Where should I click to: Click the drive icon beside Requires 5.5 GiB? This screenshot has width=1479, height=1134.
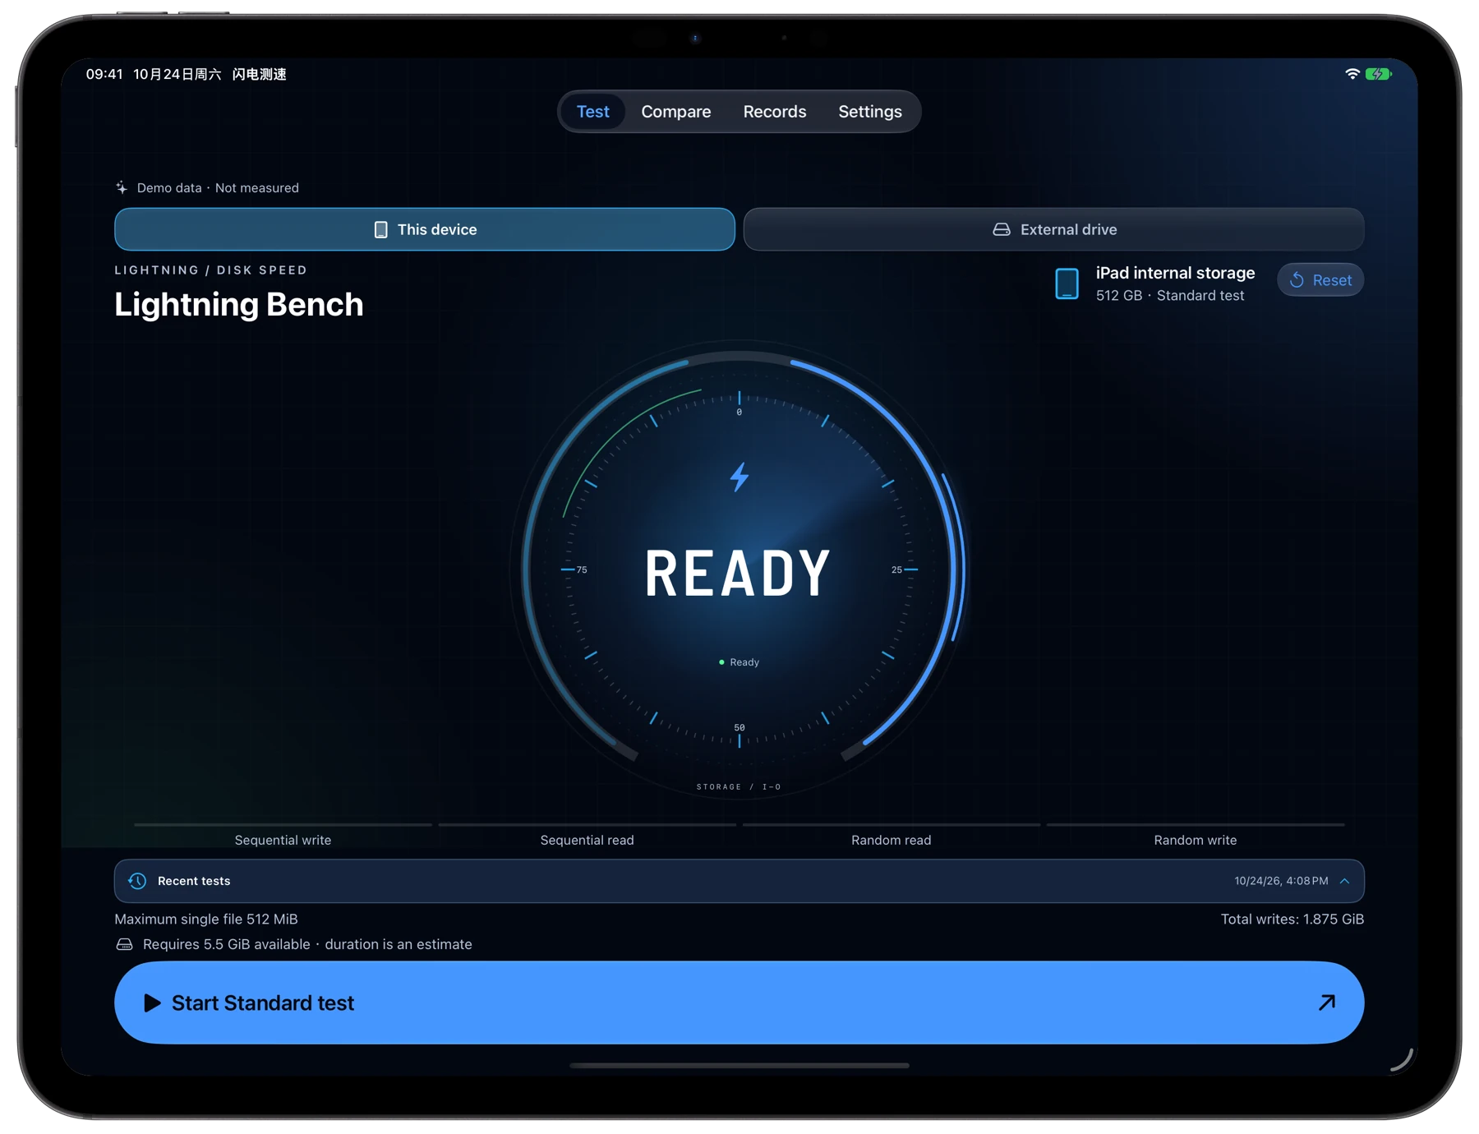click(124, 944)
